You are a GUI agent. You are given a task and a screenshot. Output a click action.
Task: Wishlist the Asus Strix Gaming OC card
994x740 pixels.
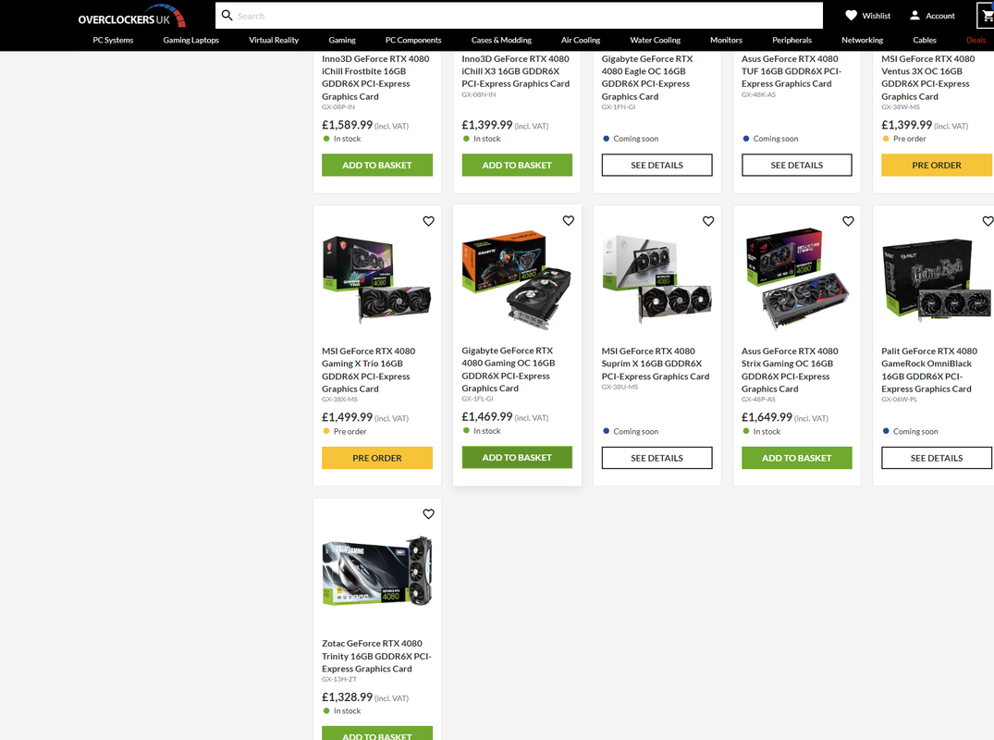coord(848,221)
